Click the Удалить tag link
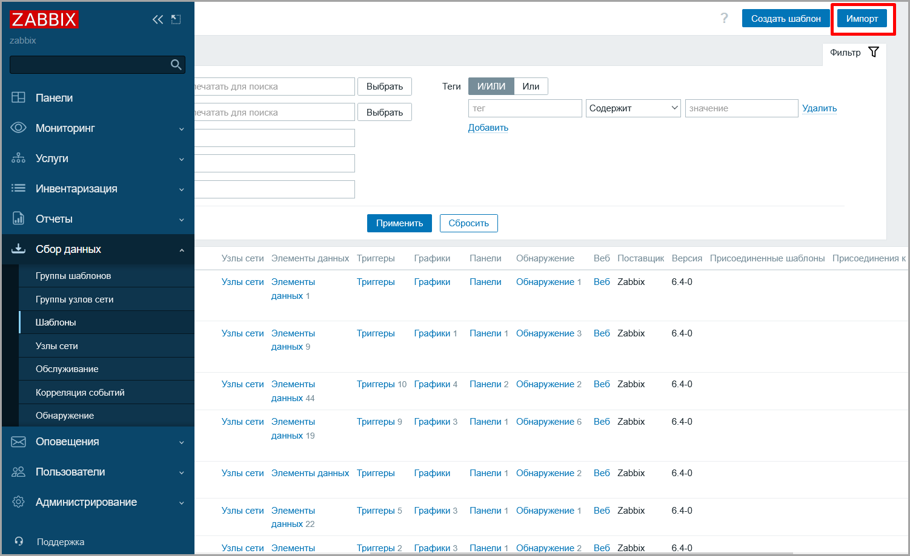The image size is (910, 556). tap(819, 108)
